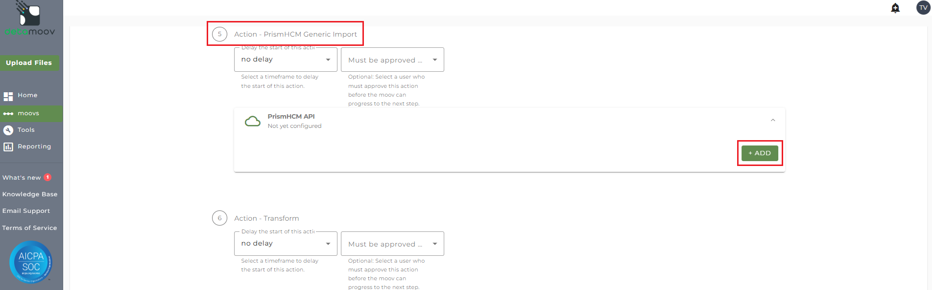Click 'Action - PrismHCM Generic Import' heading
This screenshot has width=934, height=290.
[295, 34]
